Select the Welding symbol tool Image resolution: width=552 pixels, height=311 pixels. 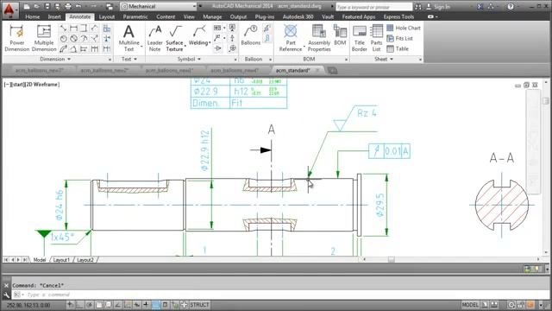(x=198, y=35)
